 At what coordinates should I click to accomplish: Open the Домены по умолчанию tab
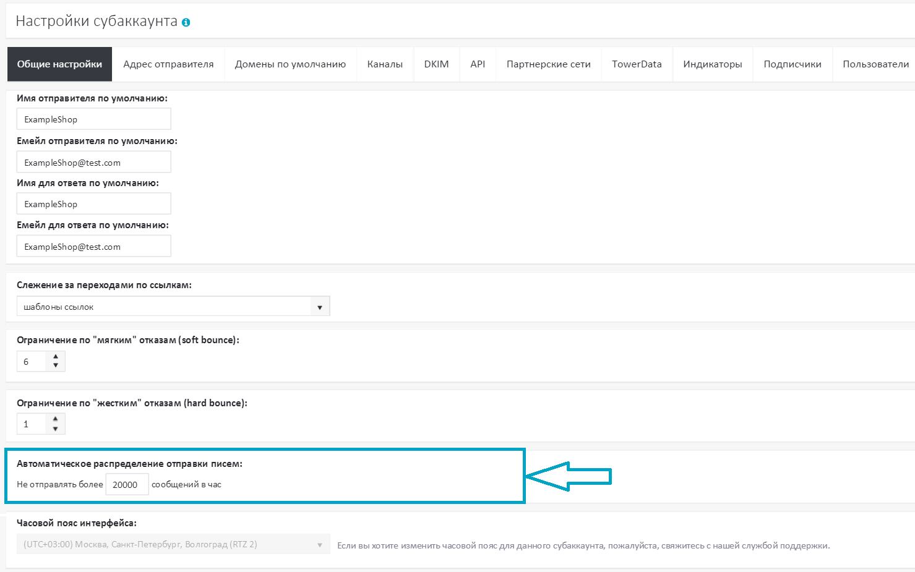point(290,64)
